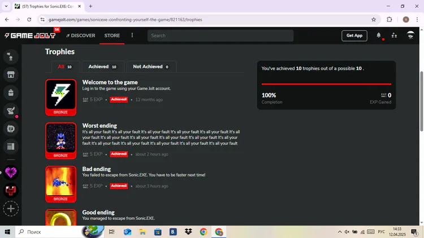Click the Bad ending trophy thumbnail
This screenshot has width=424, height=238.
[61, 184]
